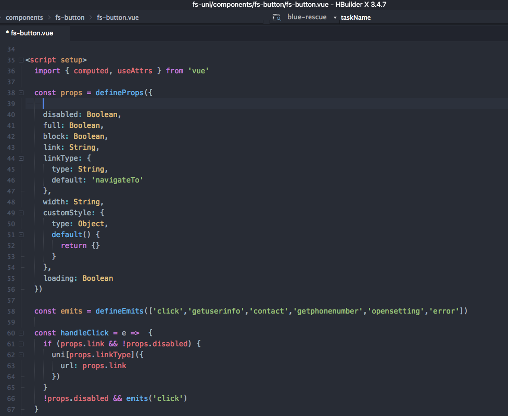Click the blue-rescue project label
The height and width of the screenshot is (416, 508).
click(307, 17)
